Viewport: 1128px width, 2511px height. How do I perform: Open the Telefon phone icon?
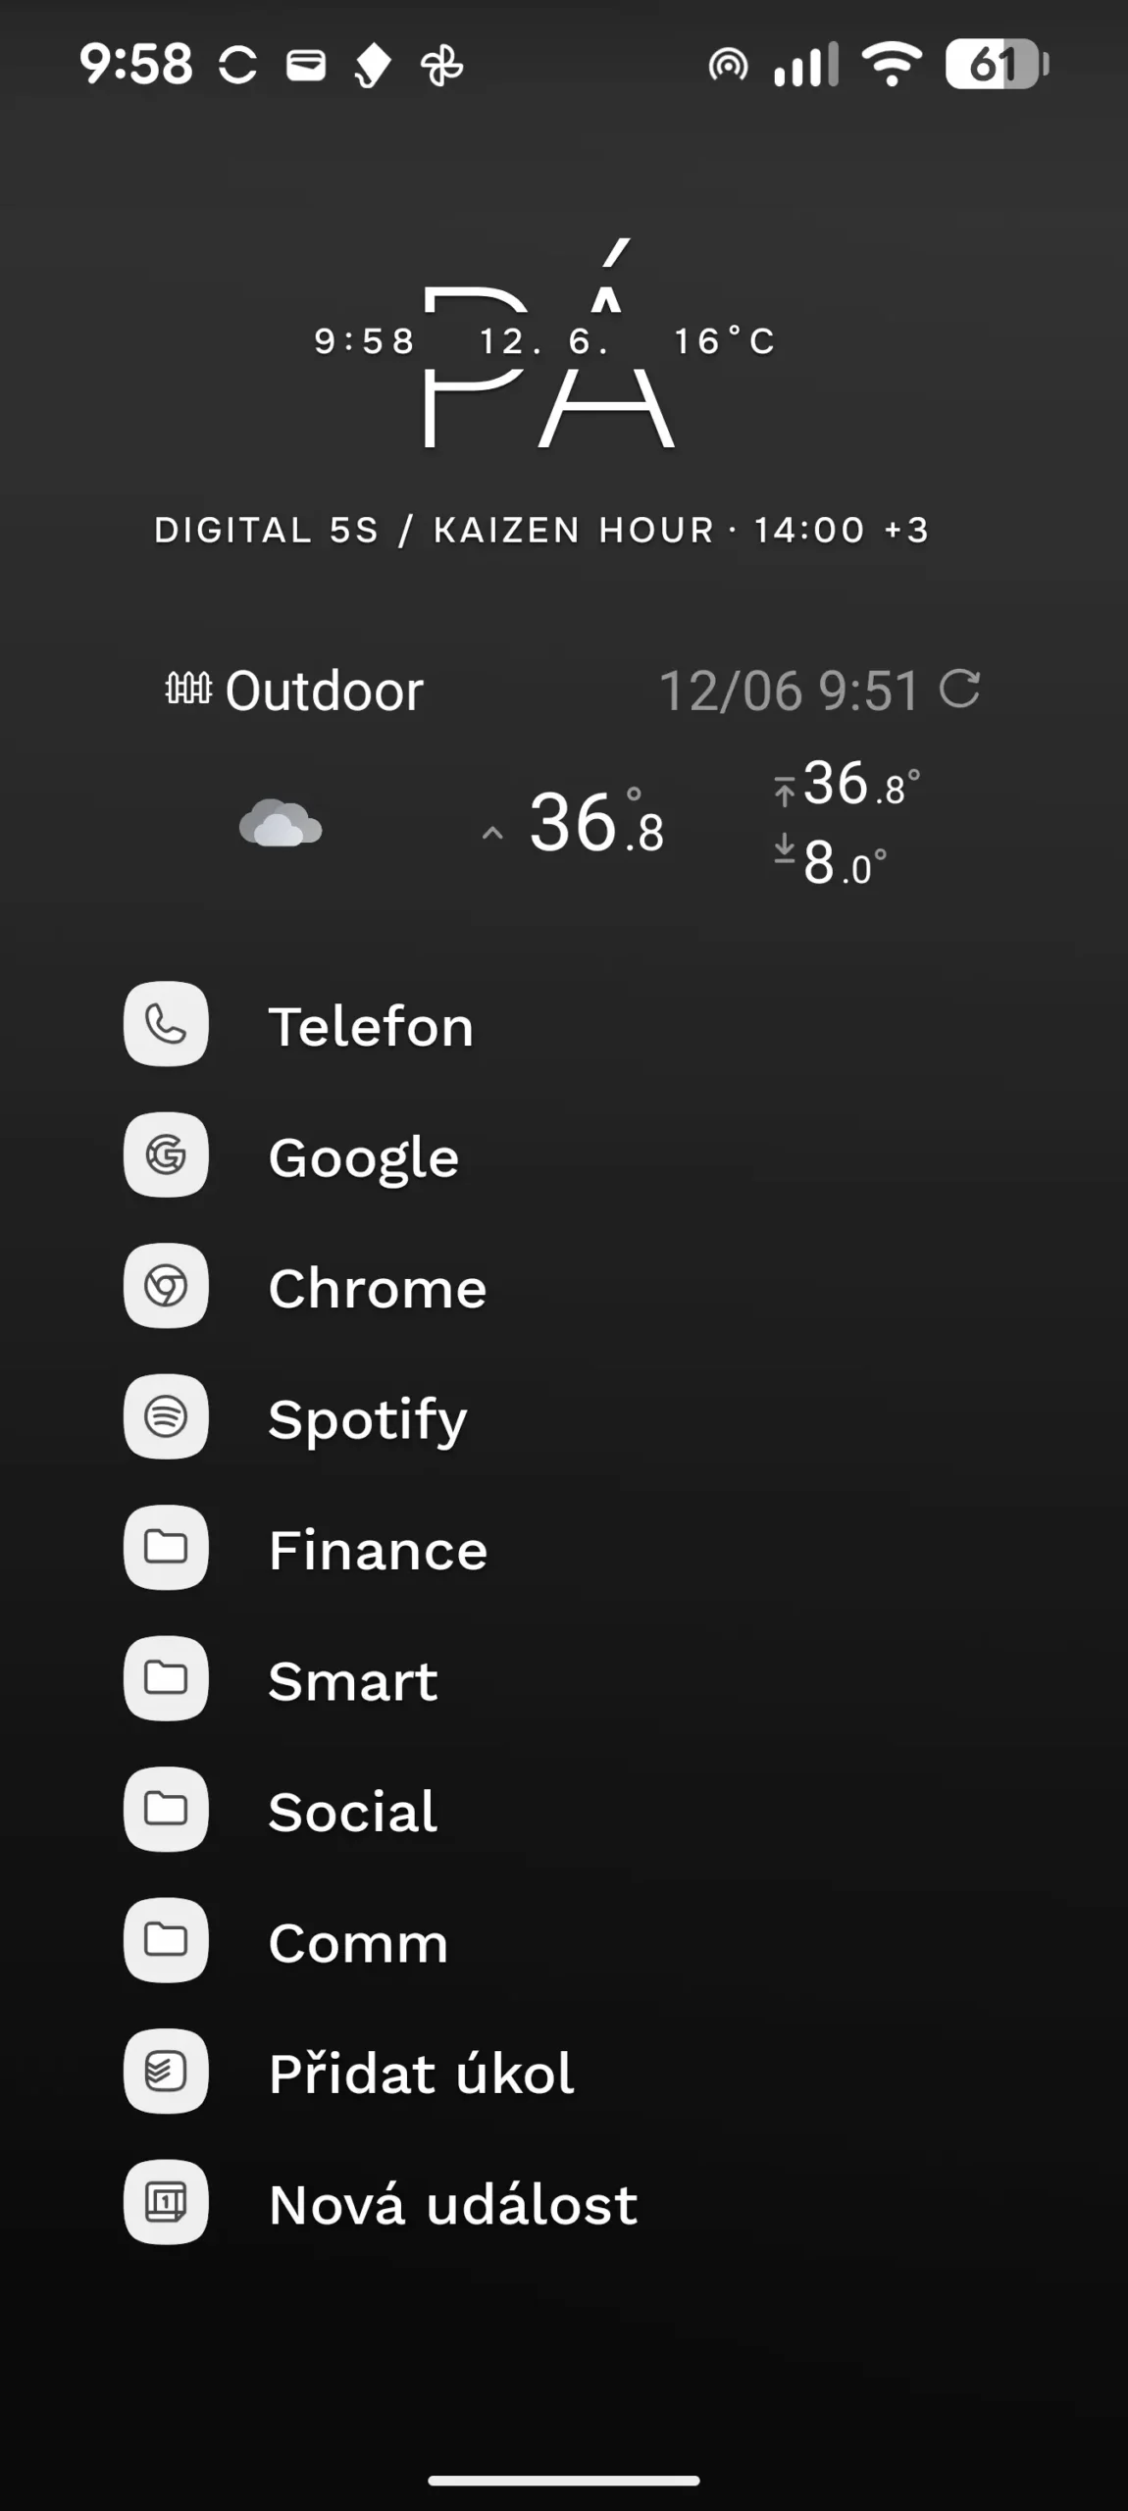tap(166, 1024)
